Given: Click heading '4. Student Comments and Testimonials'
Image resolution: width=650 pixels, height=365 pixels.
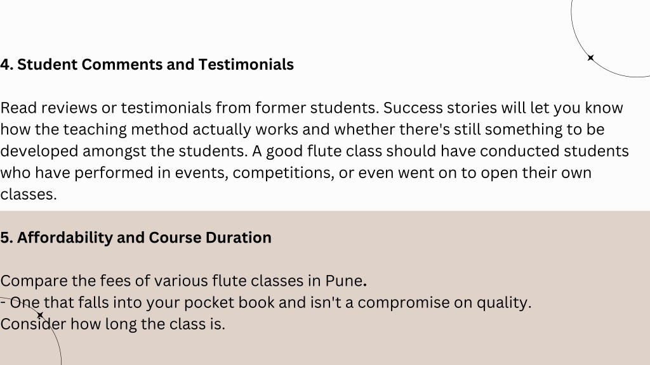Looking at the screenshot, I should coord(147,65).
